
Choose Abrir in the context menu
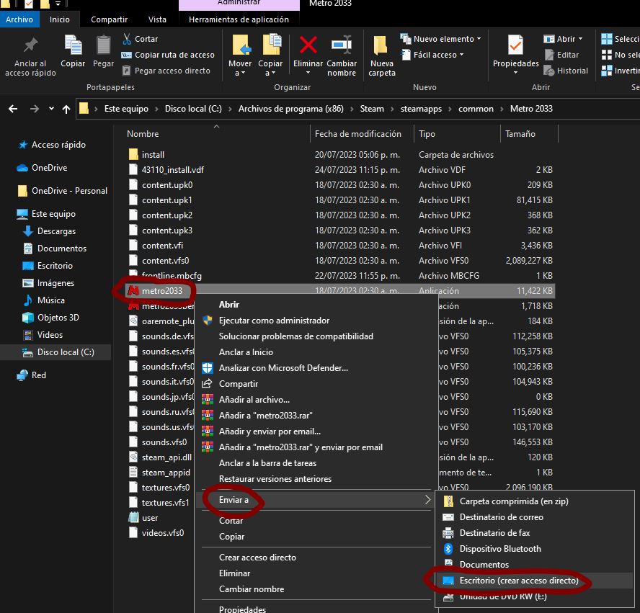tap(229, 305)
